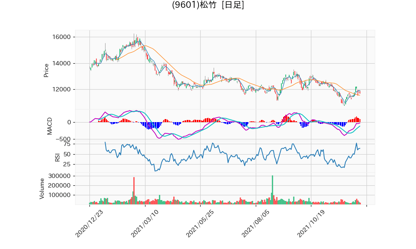
Task: Click the RSI 50 axis label
Action: tap(67, 154)
